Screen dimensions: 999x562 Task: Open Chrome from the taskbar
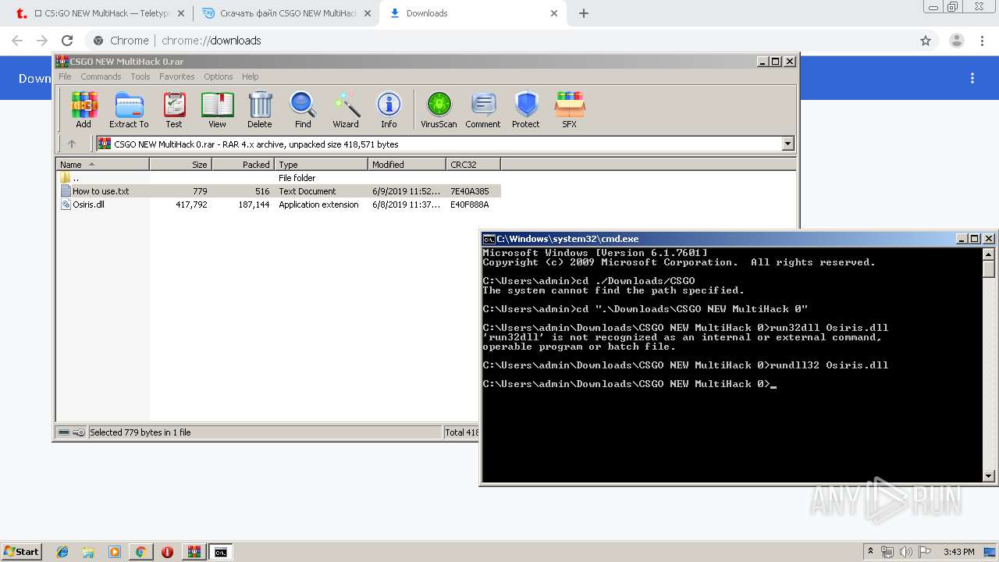click(x=140, y=552)
